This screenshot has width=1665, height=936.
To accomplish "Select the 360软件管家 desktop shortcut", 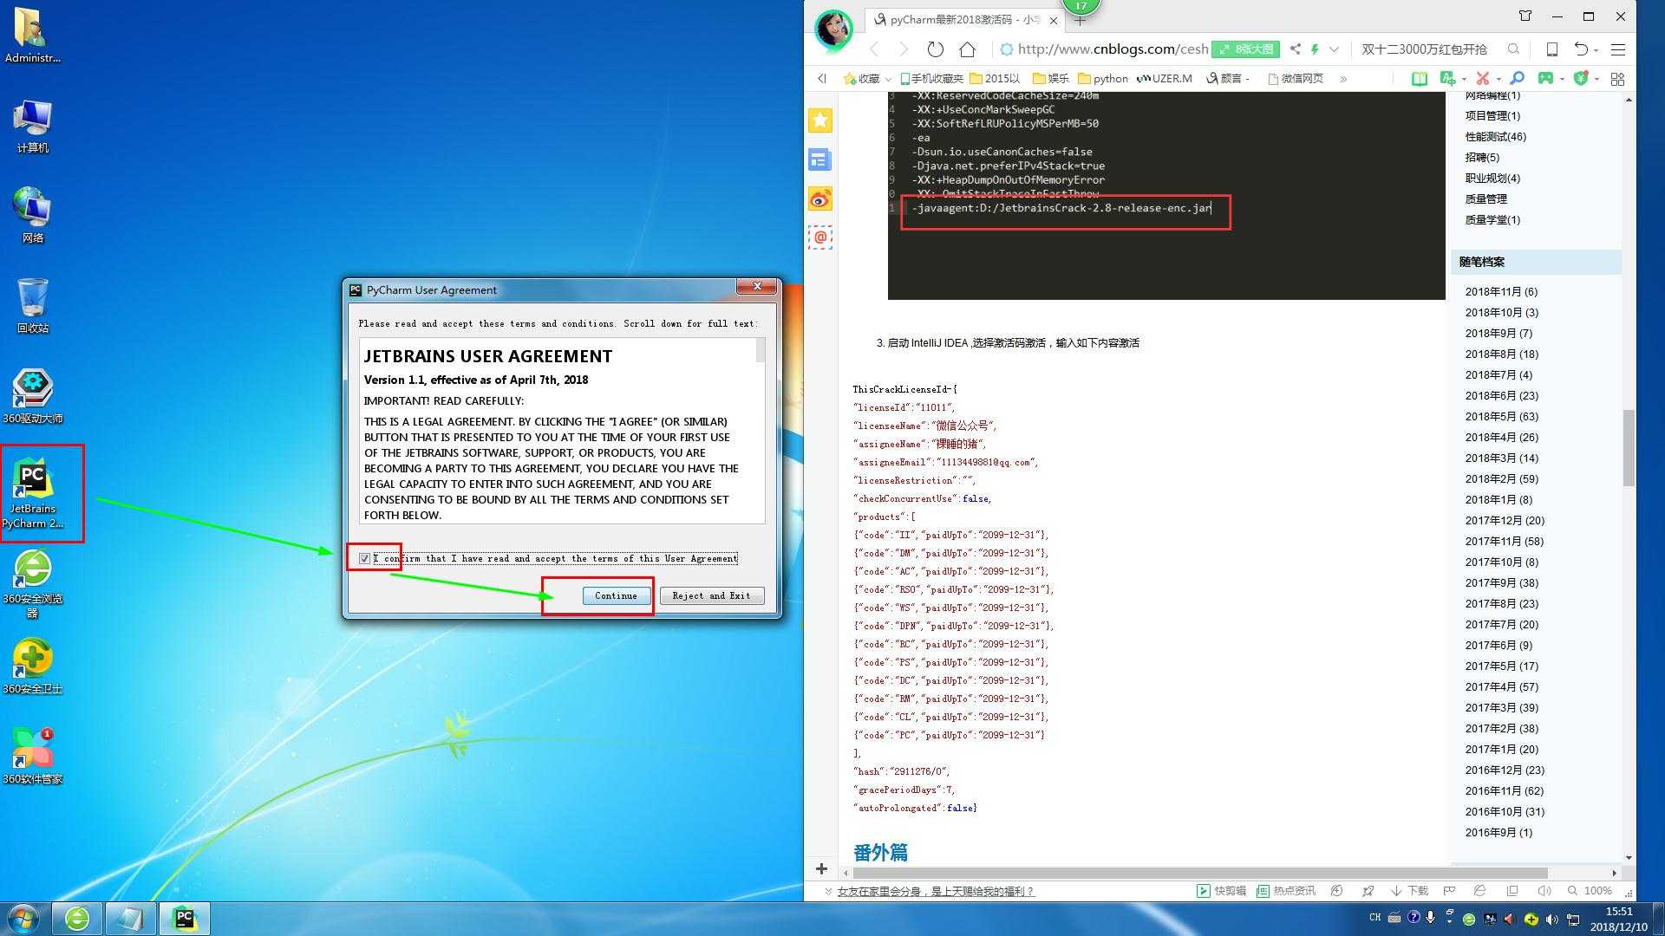I will (33, 757).
